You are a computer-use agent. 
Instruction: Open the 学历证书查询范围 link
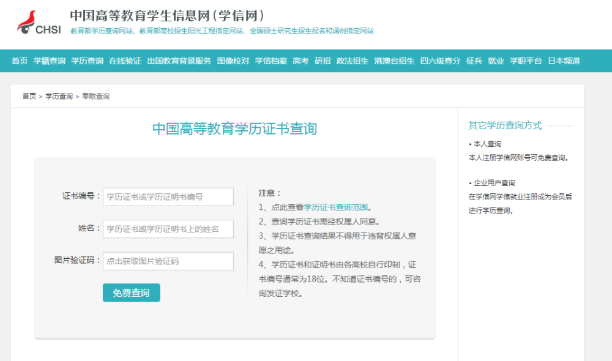(x=336, y=207)
